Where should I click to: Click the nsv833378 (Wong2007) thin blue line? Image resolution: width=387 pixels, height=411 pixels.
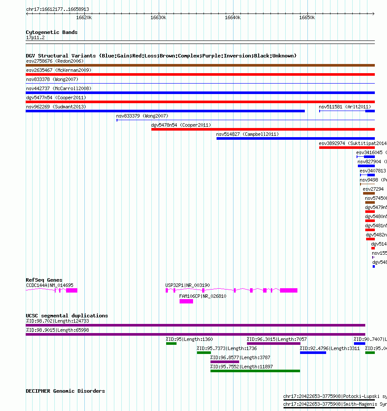point(200,83)
